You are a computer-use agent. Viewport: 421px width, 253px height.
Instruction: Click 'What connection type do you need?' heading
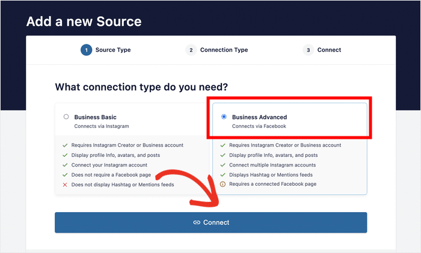tap(141, 87)
